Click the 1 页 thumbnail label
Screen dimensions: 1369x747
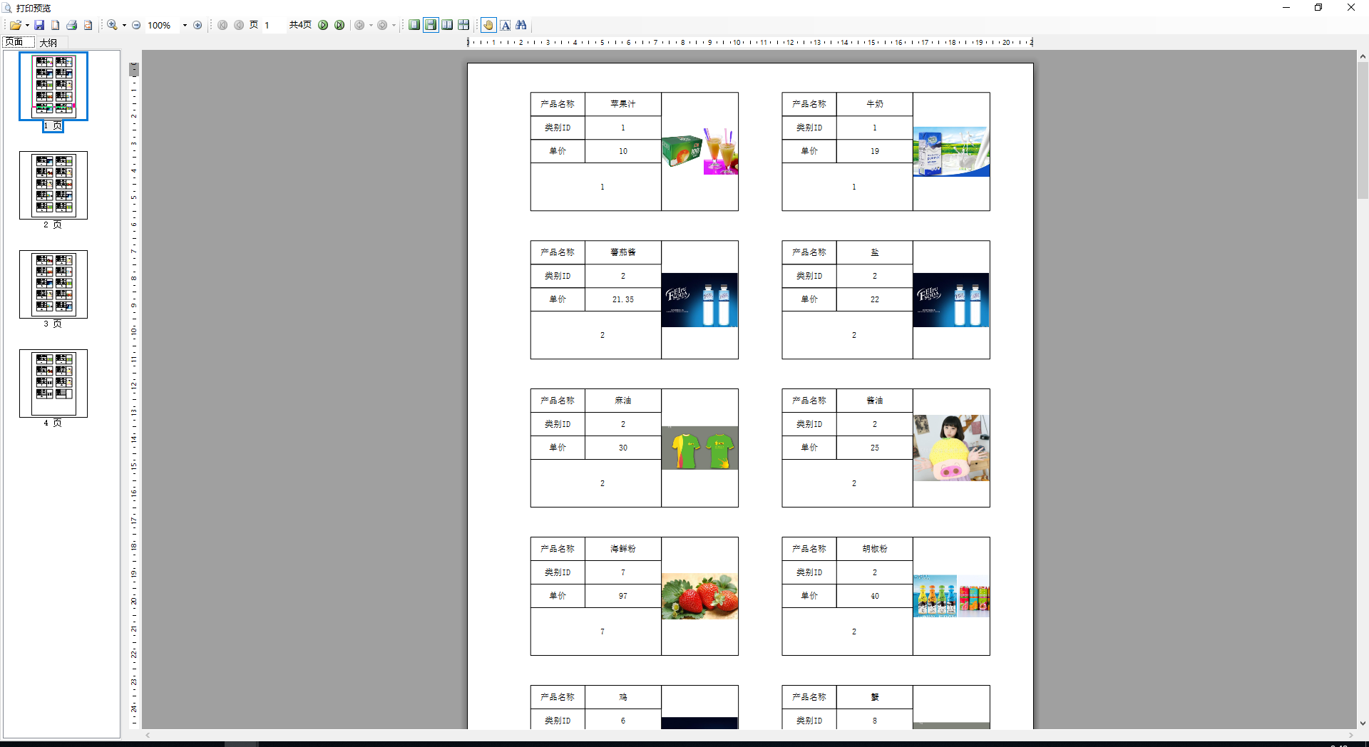click(x=53, y=125)
